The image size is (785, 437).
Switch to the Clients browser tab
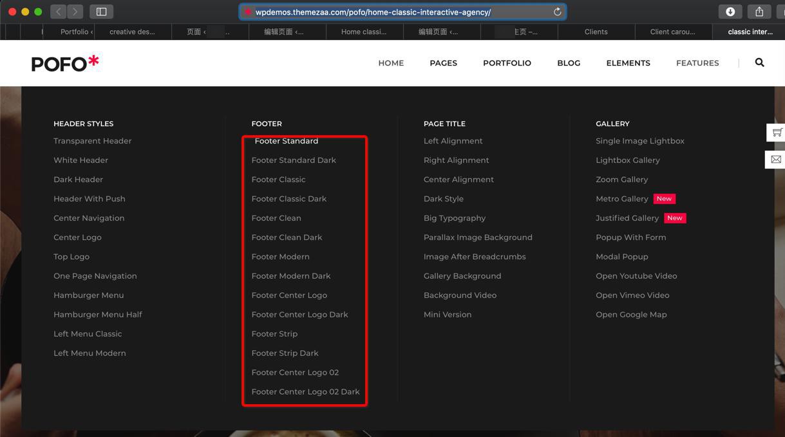596,32
